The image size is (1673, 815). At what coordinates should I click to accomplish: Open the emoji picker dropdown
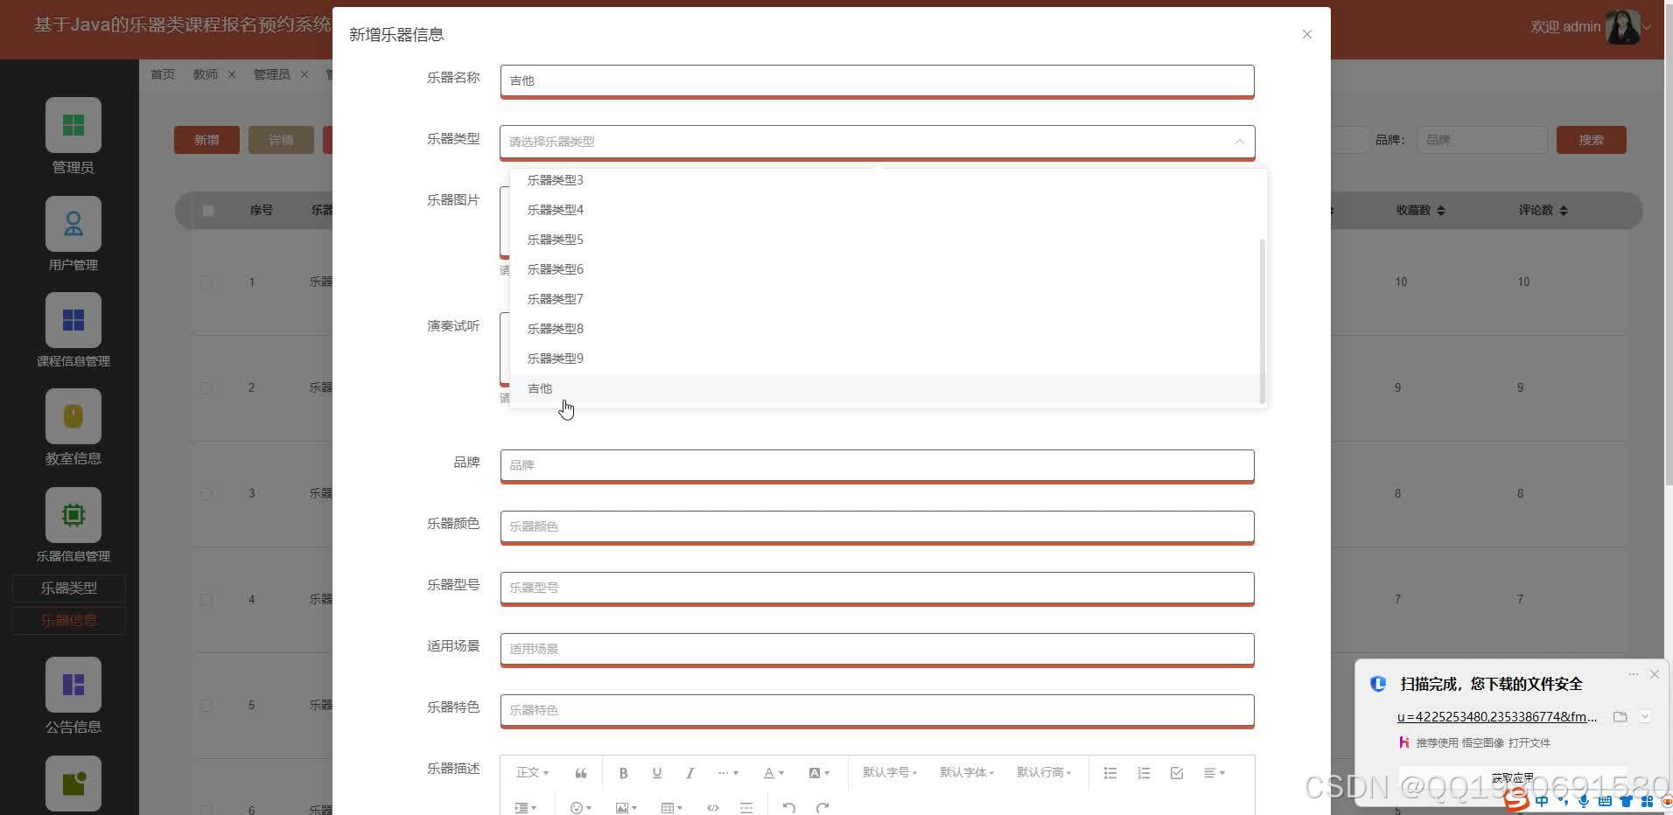pyautogui.click(x=581, y=808)
